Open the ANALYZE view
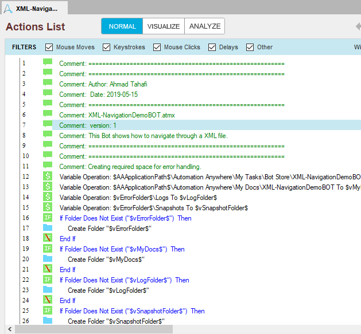The height and width of the screenshot is (334, 361). click(205, 26)
